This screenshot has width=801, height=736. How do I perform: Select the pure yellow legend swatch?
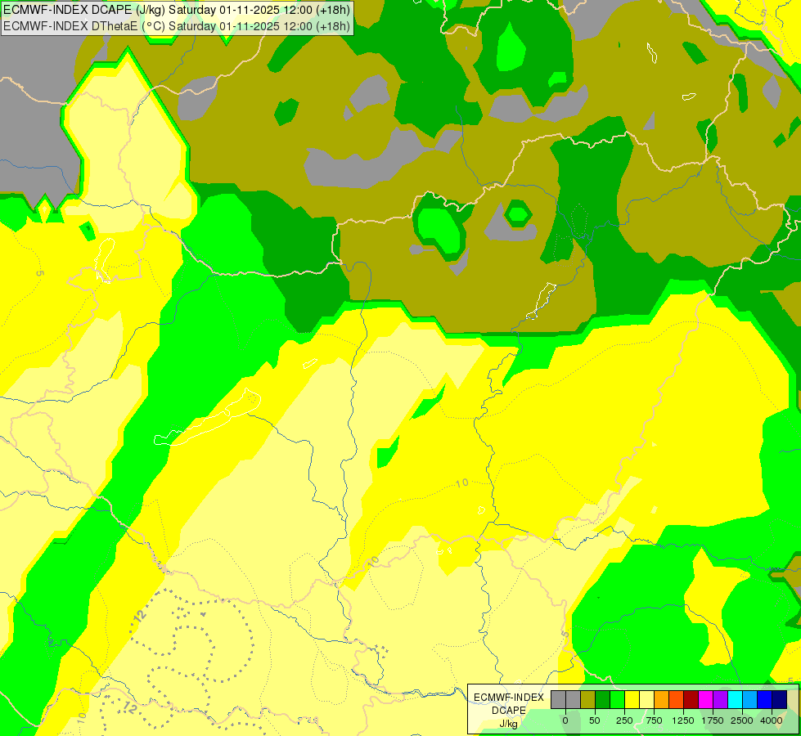[632, 699]
